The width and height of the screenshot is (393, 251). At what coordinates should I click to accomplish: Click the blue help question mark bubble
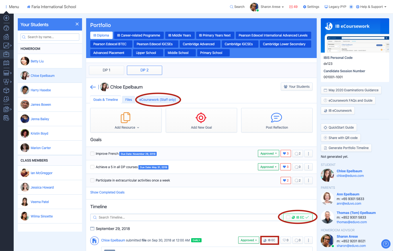(386, 244)
